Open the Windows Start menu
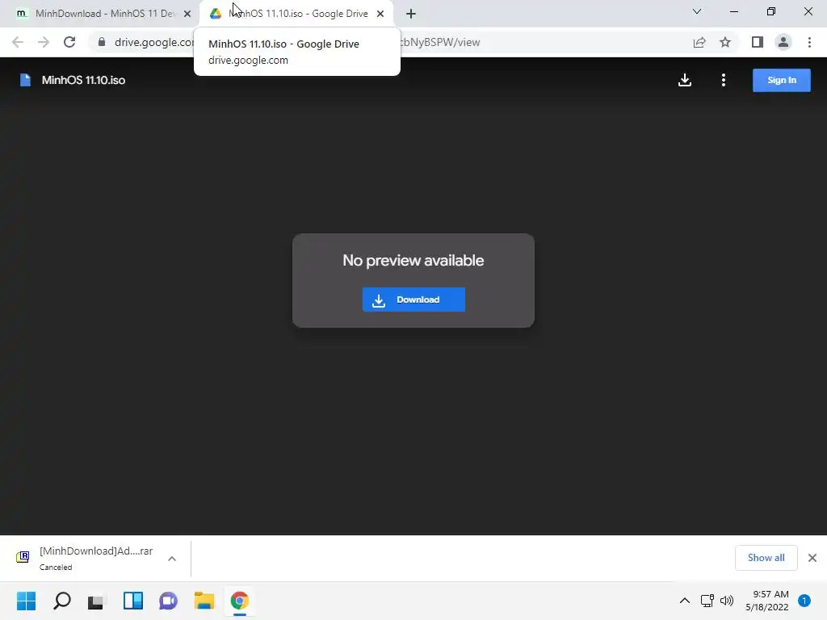 [27, 601]
